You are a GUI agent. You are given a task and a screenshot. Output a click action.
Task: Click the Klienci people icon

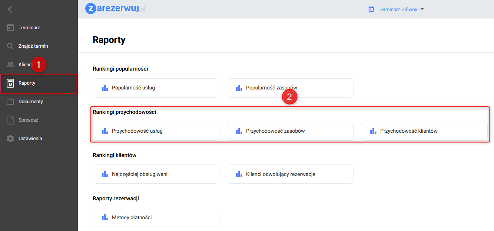coord(10,65)
